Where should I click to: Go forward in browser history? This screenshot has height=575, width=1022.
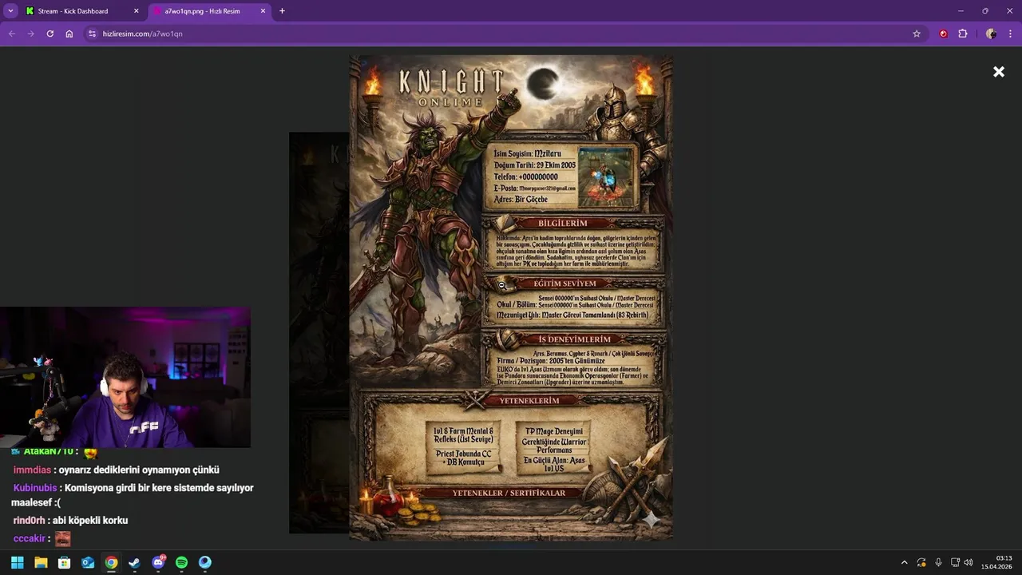point(30,34)
